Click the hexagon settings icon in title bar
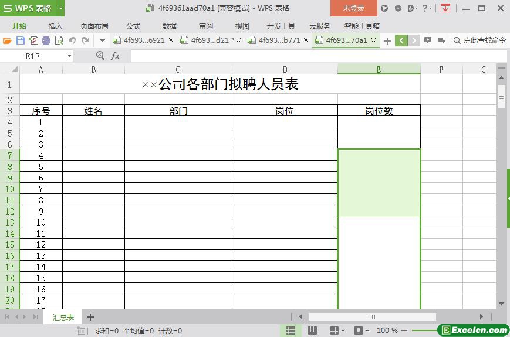Screen dimensions: 510x337 point(398,8)
